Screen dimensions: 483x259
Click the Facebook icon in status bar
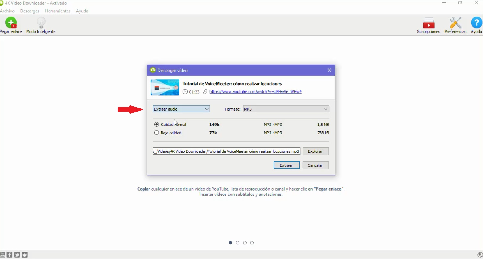click(x=10, y=255)
